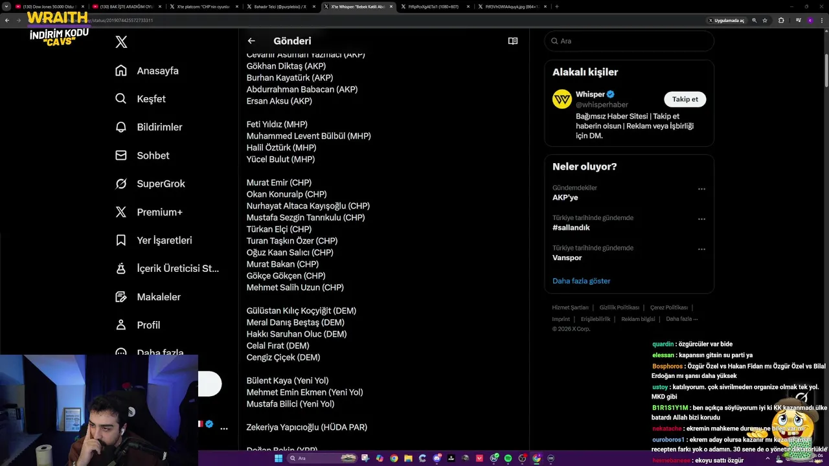Select text Feti Yıldız (MHP)
The width and height of the screenshot is (829, 466).
(277, 124)
